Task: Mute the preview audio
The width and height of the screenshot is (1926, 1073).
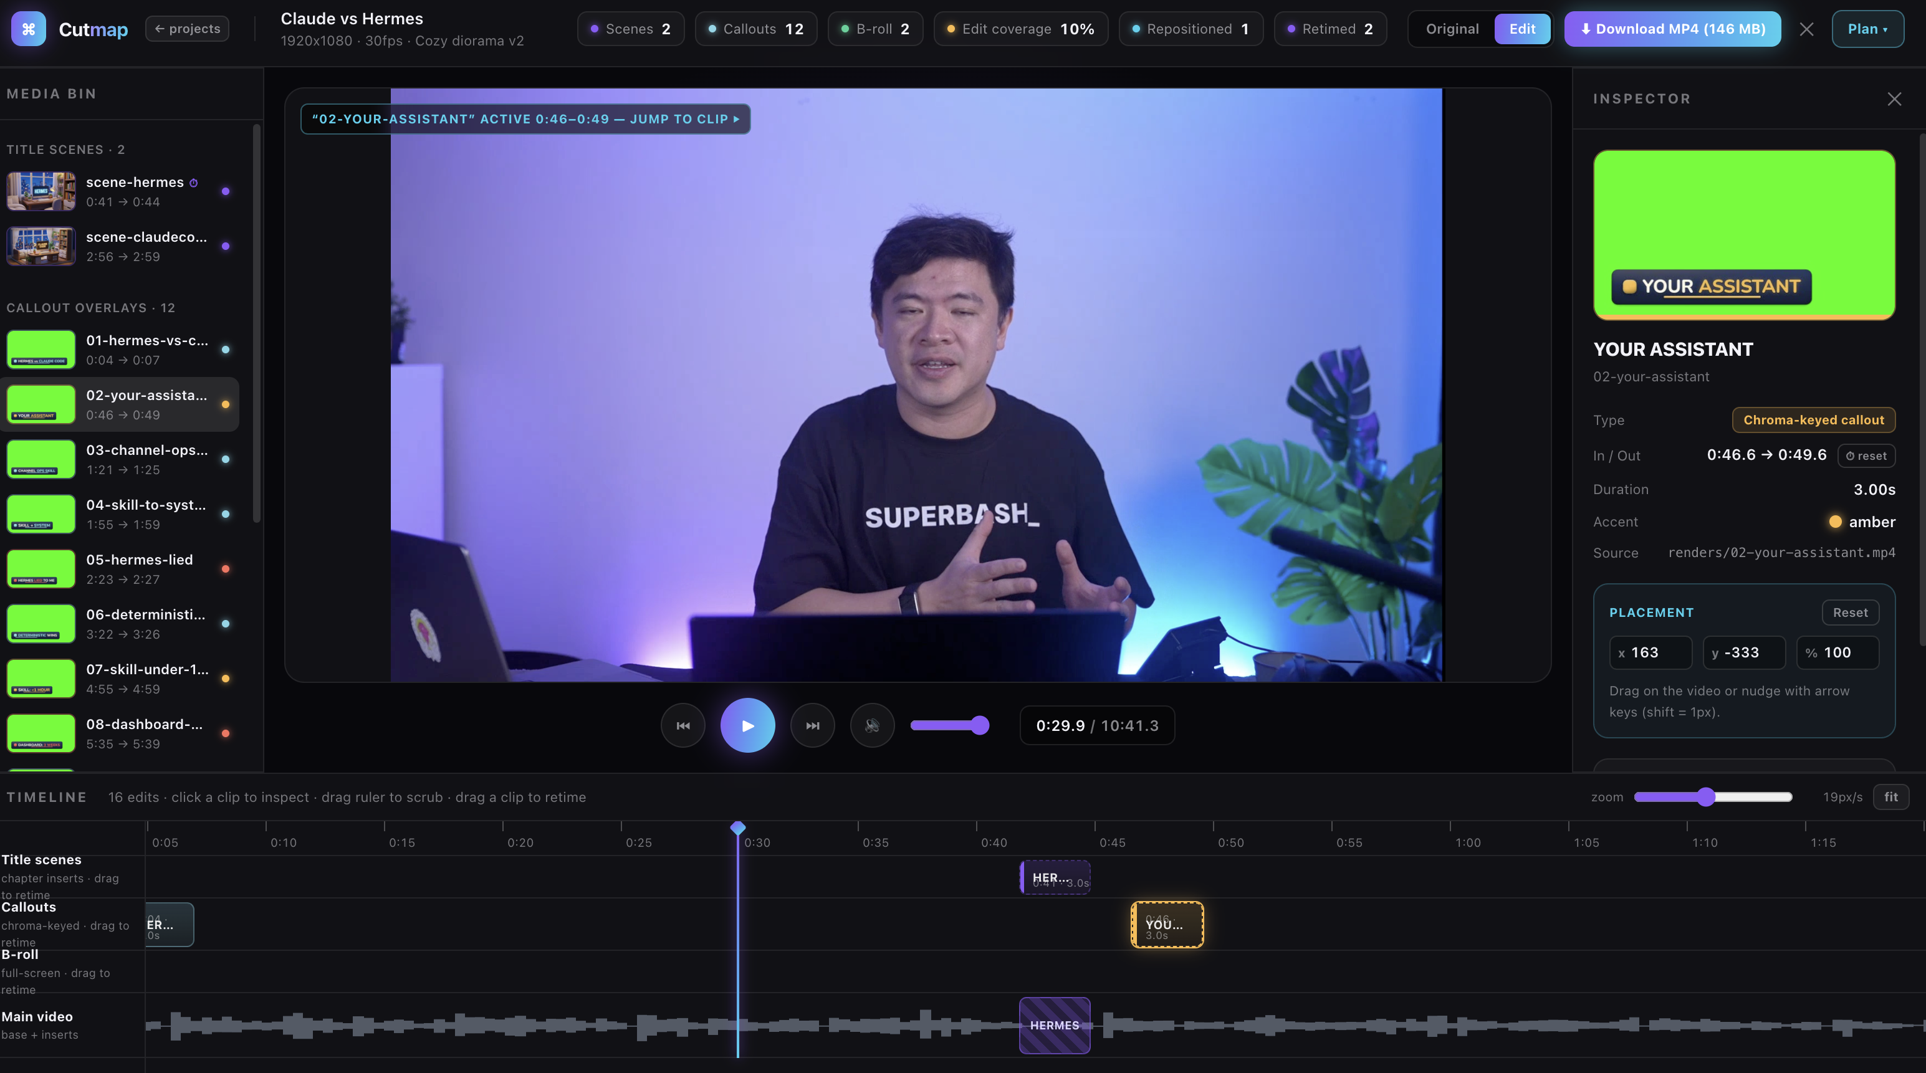Action: (872, 725)
